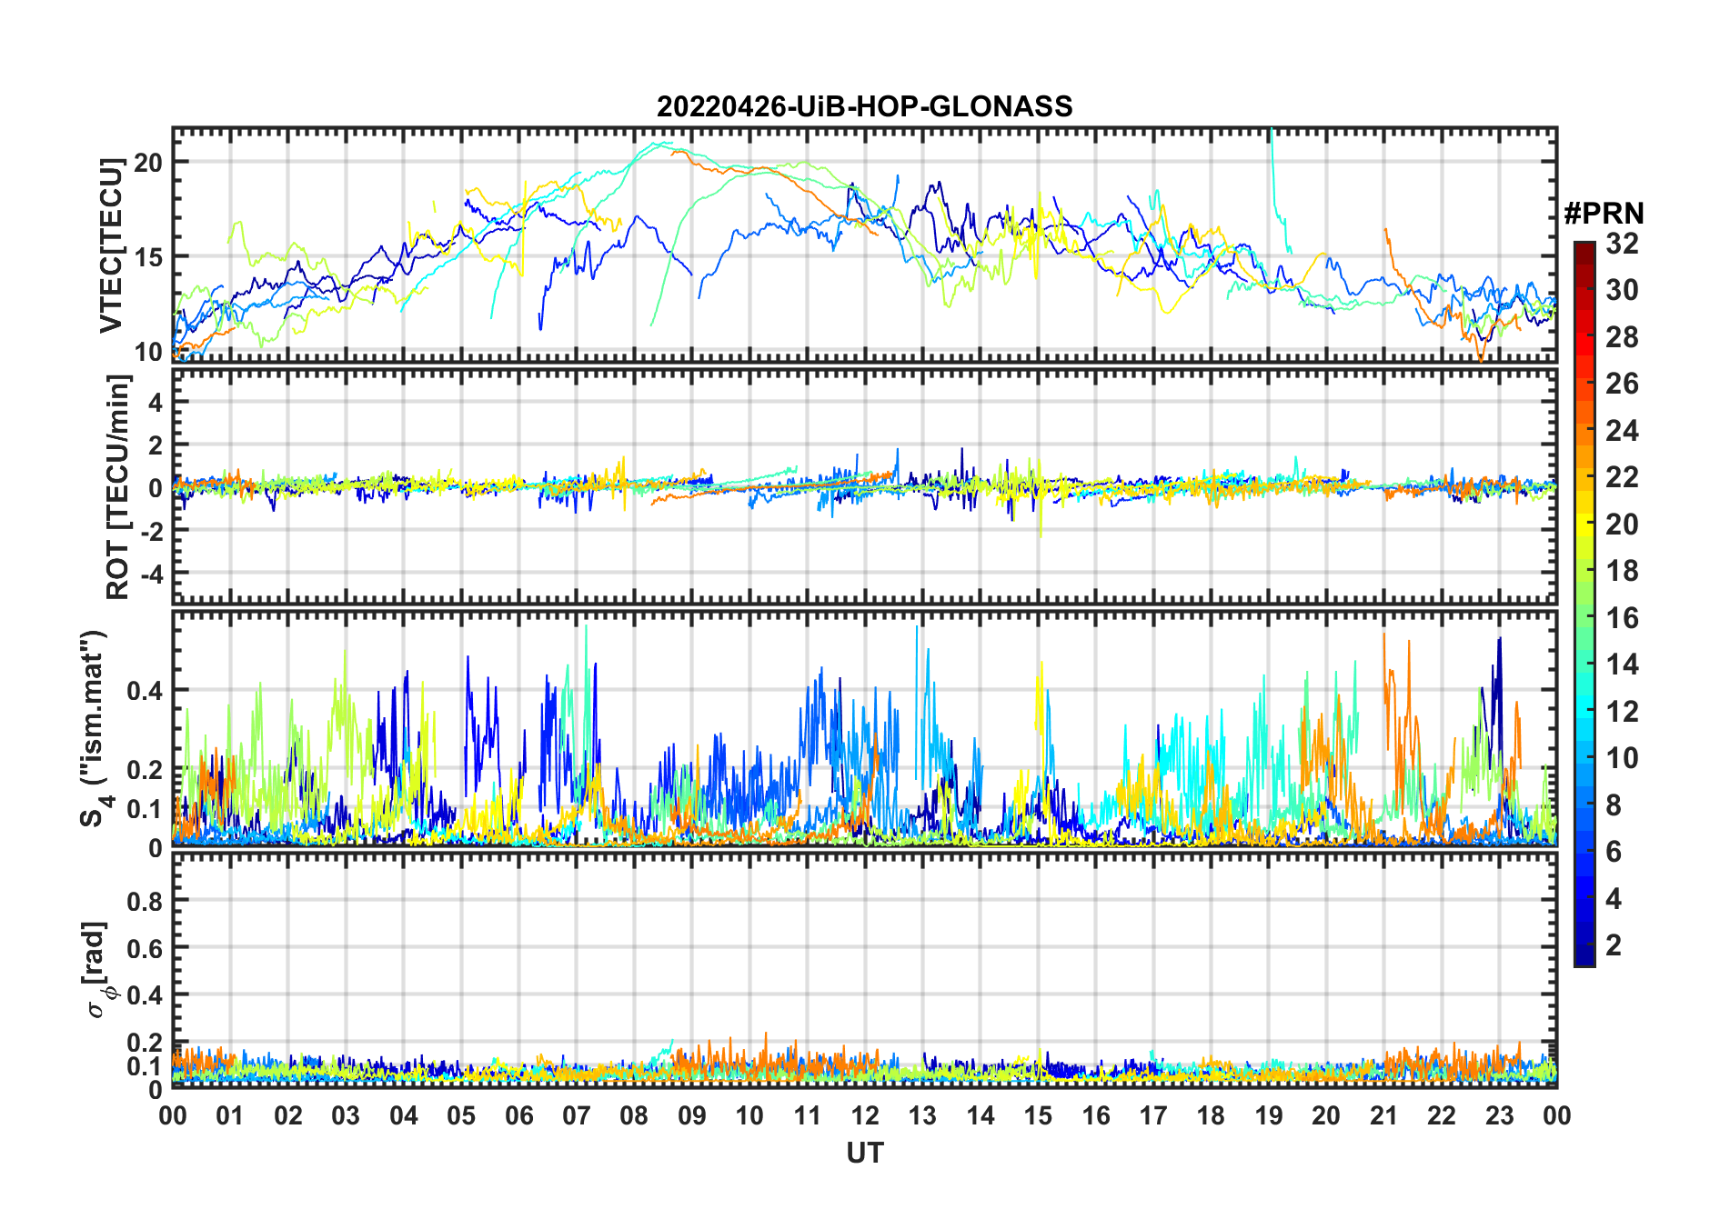Select the 03 tick label on the UT axis
Image resolution: width=1730 pixels, height=1209 pixels.
pyautogui.click(x=346, y=1115)
